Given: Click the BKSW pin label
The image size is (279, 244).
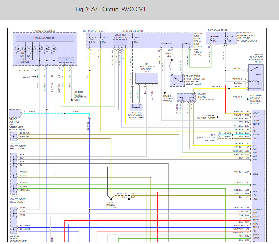Looking at the screenshot, I should [x=256, y=120].
